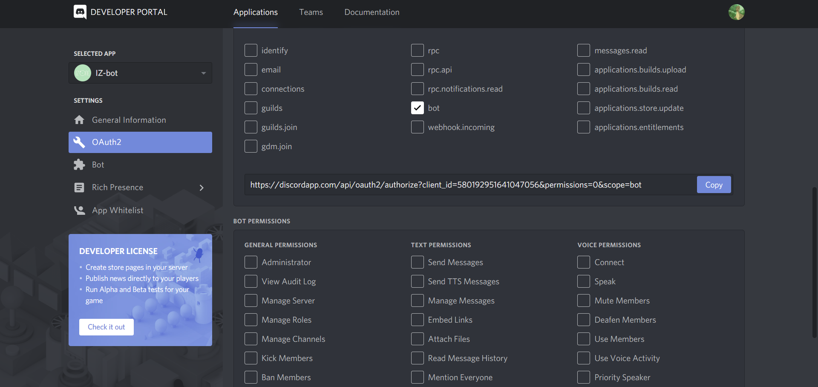Viewport: 818px width, 387px height.
Task: Enable the Embed Links permission
Action: pos(418,320)
